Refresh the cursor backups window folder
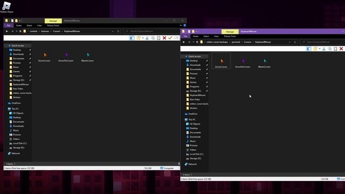Viewport: 345px width, 194px height. (x=295, y=42)
